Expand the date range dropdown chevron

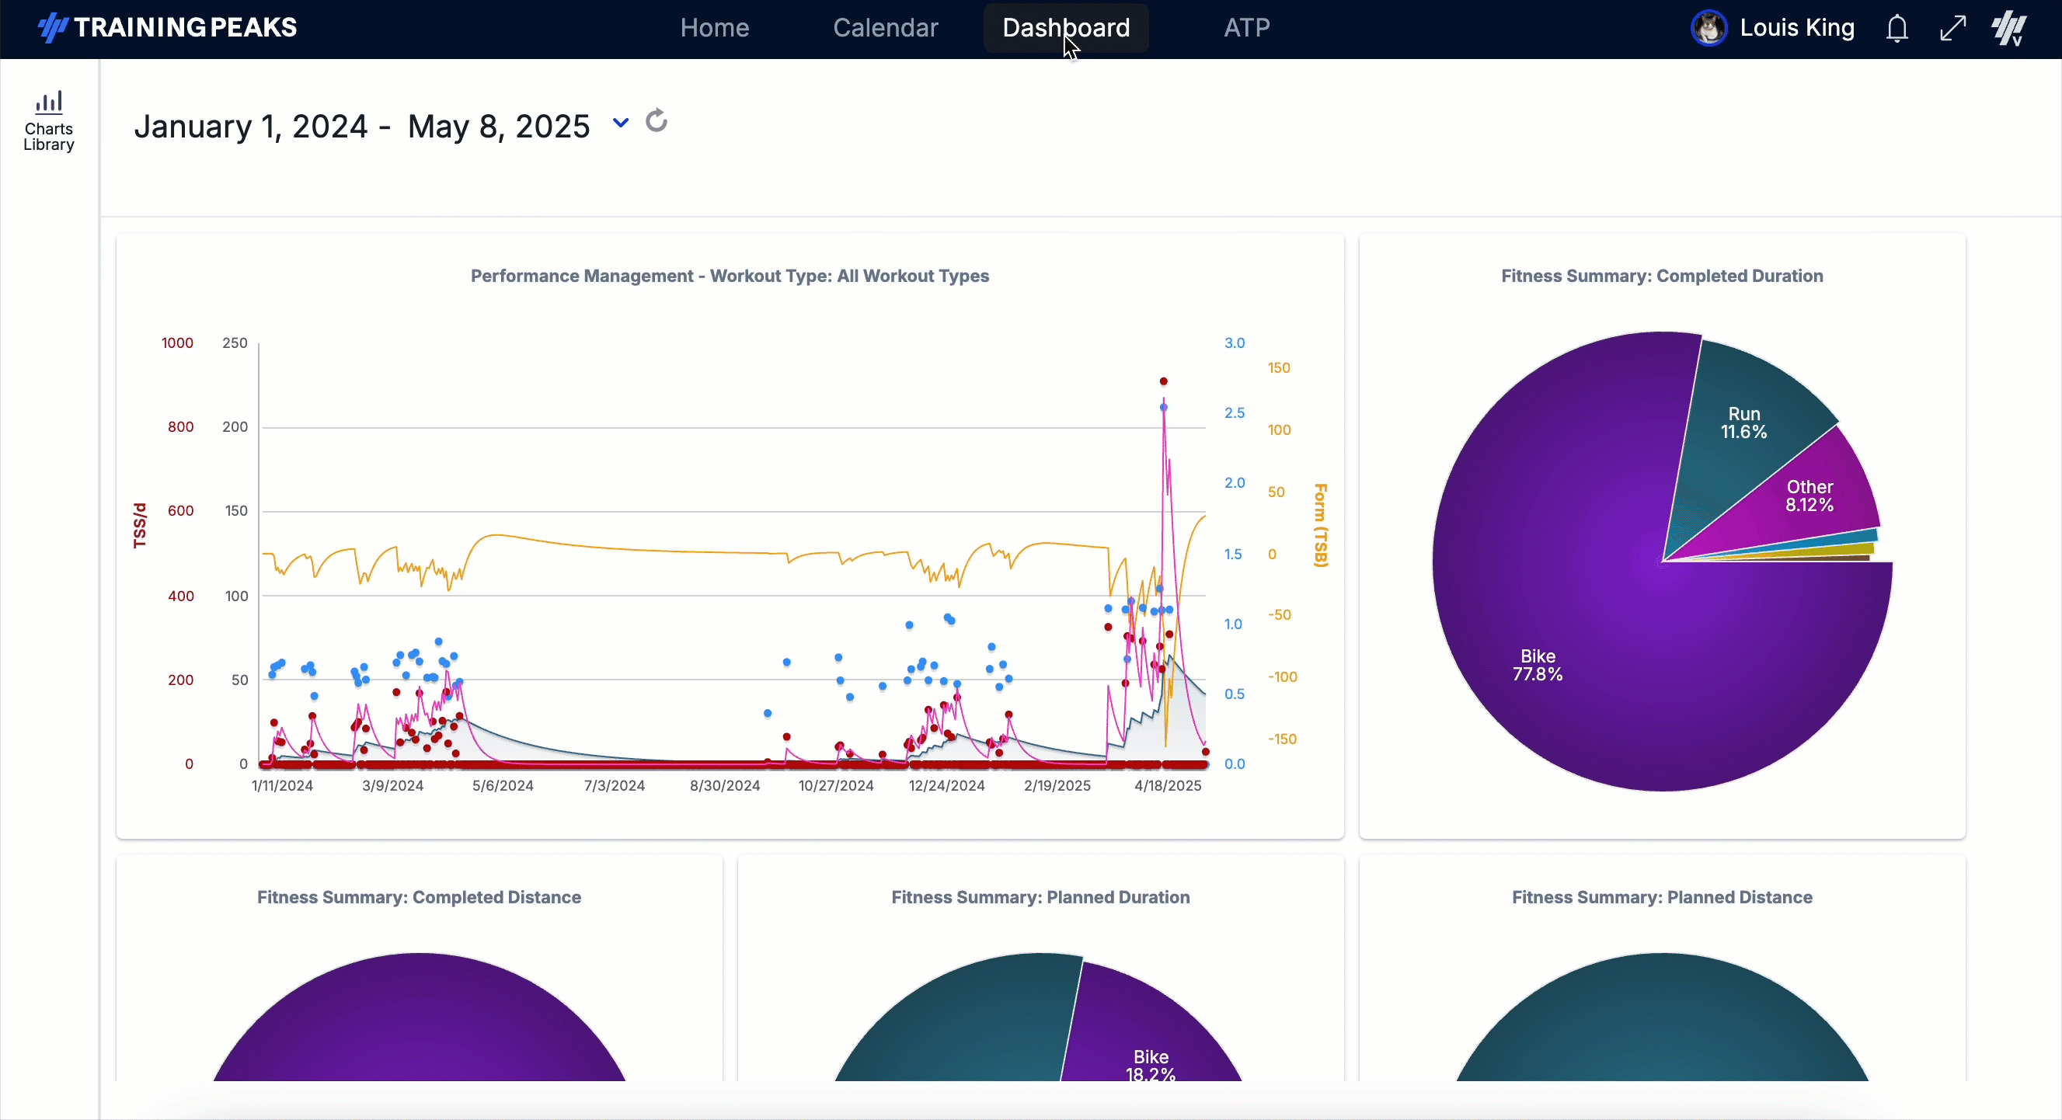(x=620, y=123)
